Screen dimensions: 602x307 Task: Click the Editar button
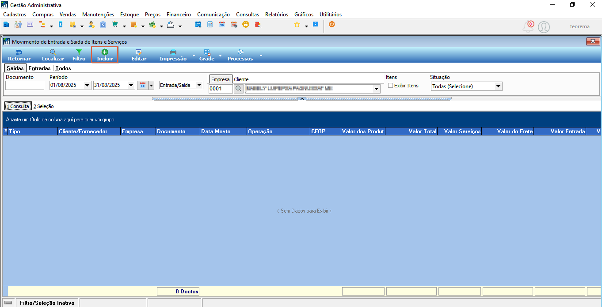pyautogui.click(x=139, y=55)
